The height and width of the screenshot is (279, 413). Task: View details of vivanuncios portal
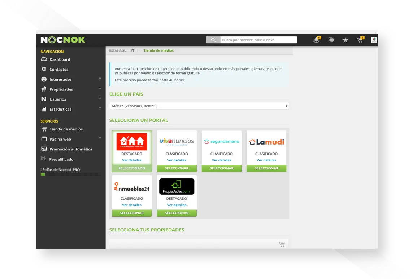177,160
